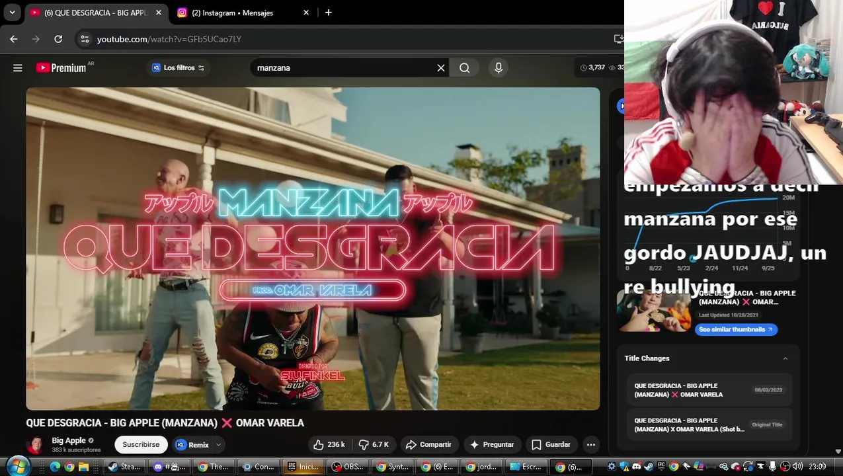Viewport: 843px width, 476px height.
Task: Click the video title QUE DESGRACIA text
Action: coord(165,423)
